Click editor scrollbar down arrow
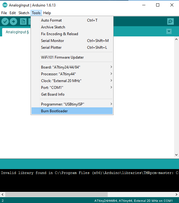 click(176, 155)
